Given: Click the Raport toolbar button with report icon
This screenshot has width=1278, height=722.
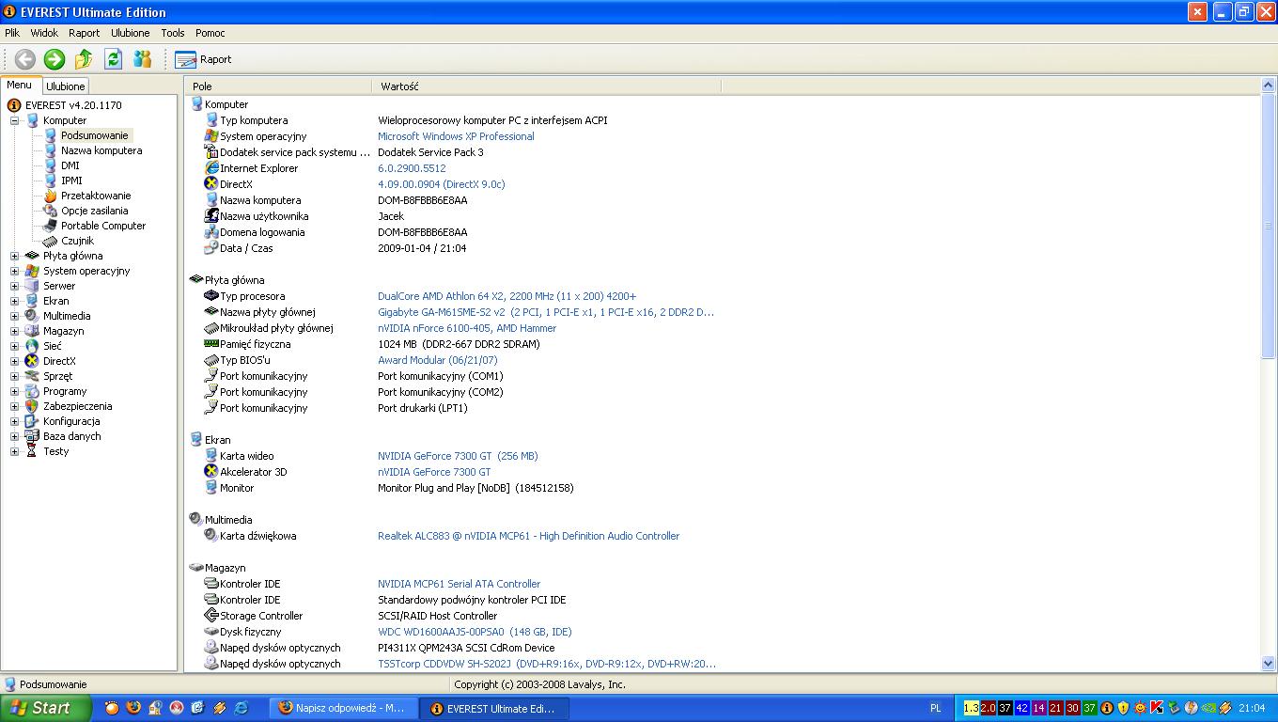Looking at the screenshot, I should point(203,59).
